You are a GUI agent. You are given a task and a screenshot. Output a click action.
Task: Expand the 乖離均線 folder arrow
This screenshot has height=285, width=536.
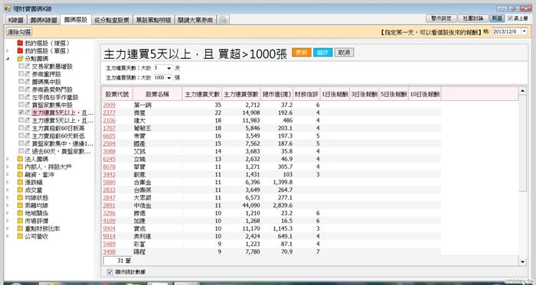[x=8, y=206]
